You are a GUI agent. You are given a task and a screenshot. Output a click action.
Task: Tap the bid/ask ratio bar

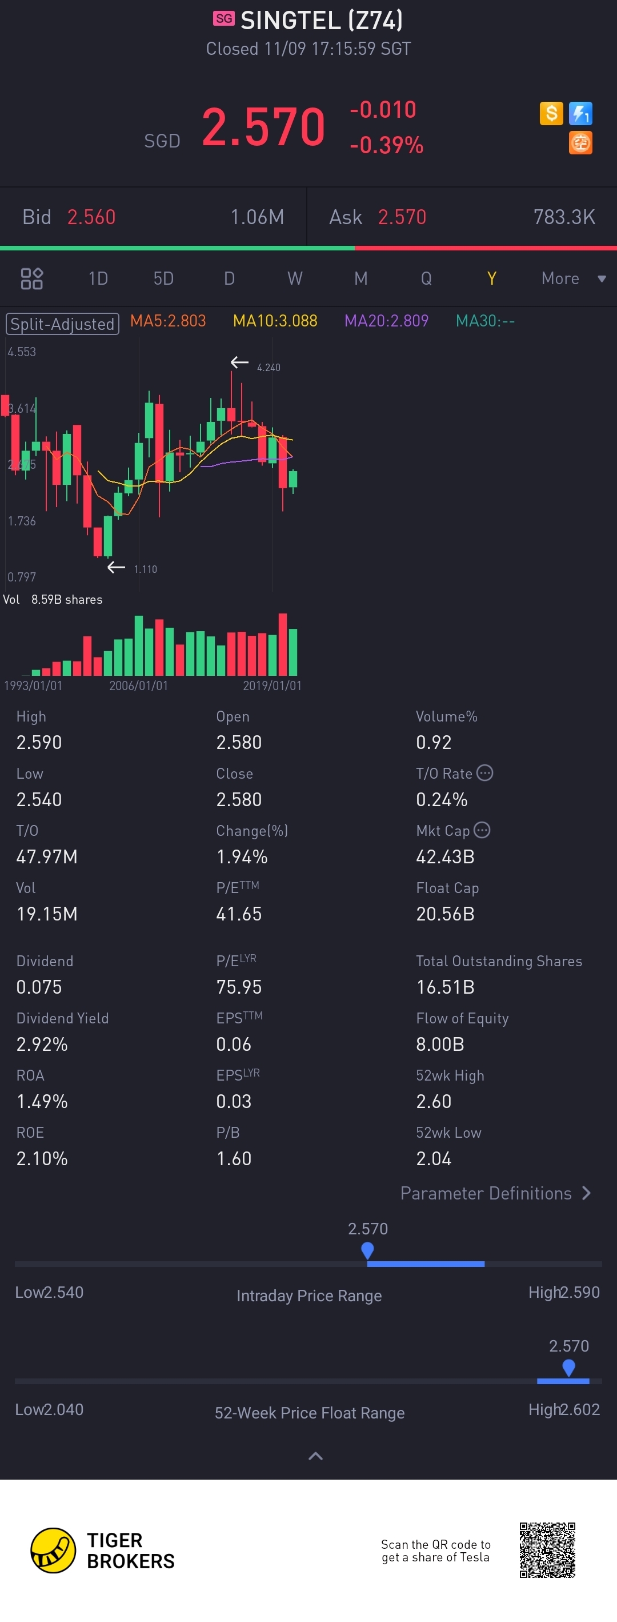[308, 248]
